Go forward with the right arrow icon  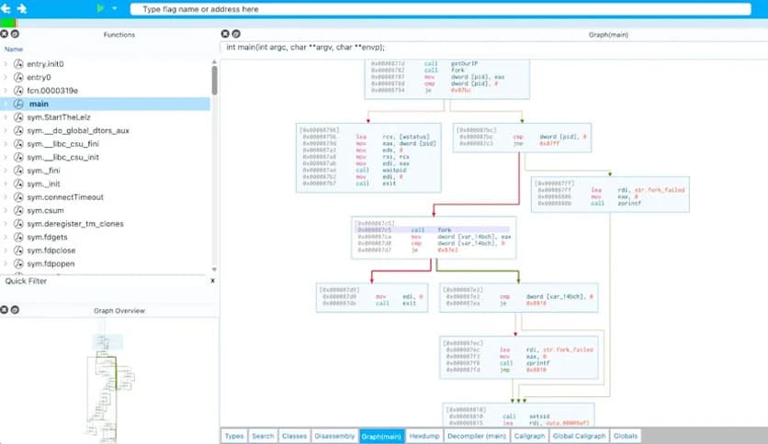pyautogui.click(x=22, y=8)
